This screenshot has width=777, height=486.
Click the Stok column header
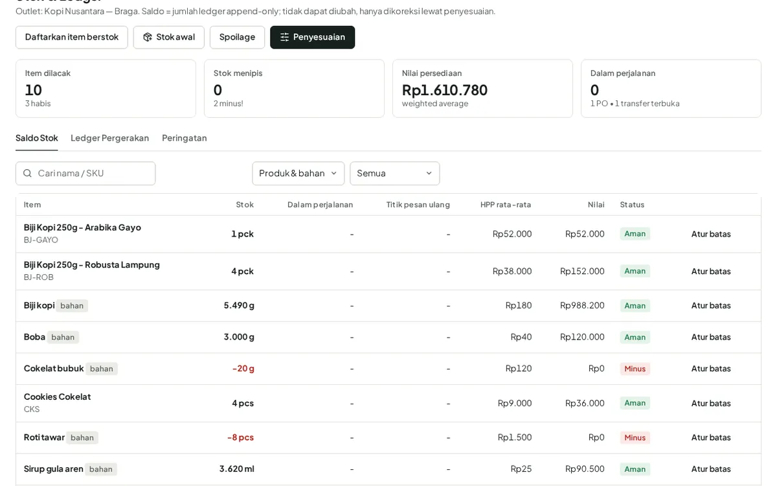click(245, 205)
